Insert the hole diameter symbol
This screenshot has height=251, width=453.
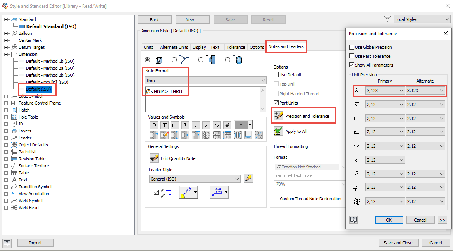pos(154,125)
